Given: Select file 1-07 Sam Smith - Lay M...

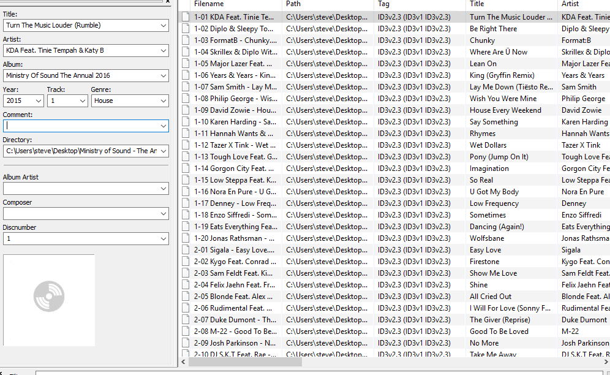Looking at the screenshot, I should pos(235,87).
